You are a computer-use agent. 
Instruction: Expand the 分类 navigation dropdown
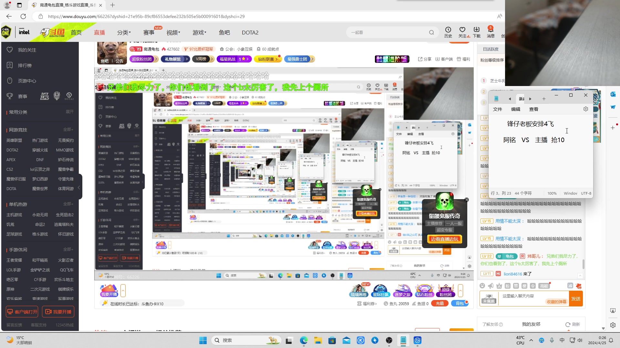(x=124, y=32)
